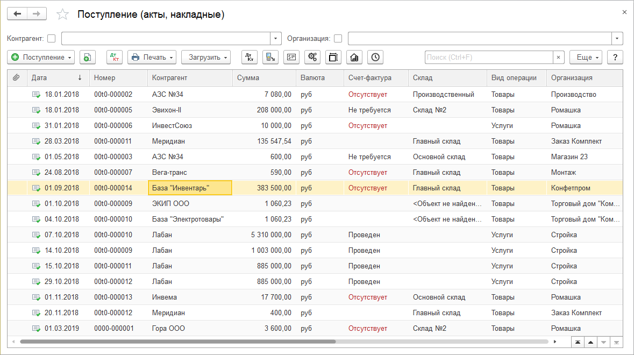The width and height of the screenshot is (634, 355).
Task: Open the Организация filter dropdown arrow
Action: pos(617,38)
